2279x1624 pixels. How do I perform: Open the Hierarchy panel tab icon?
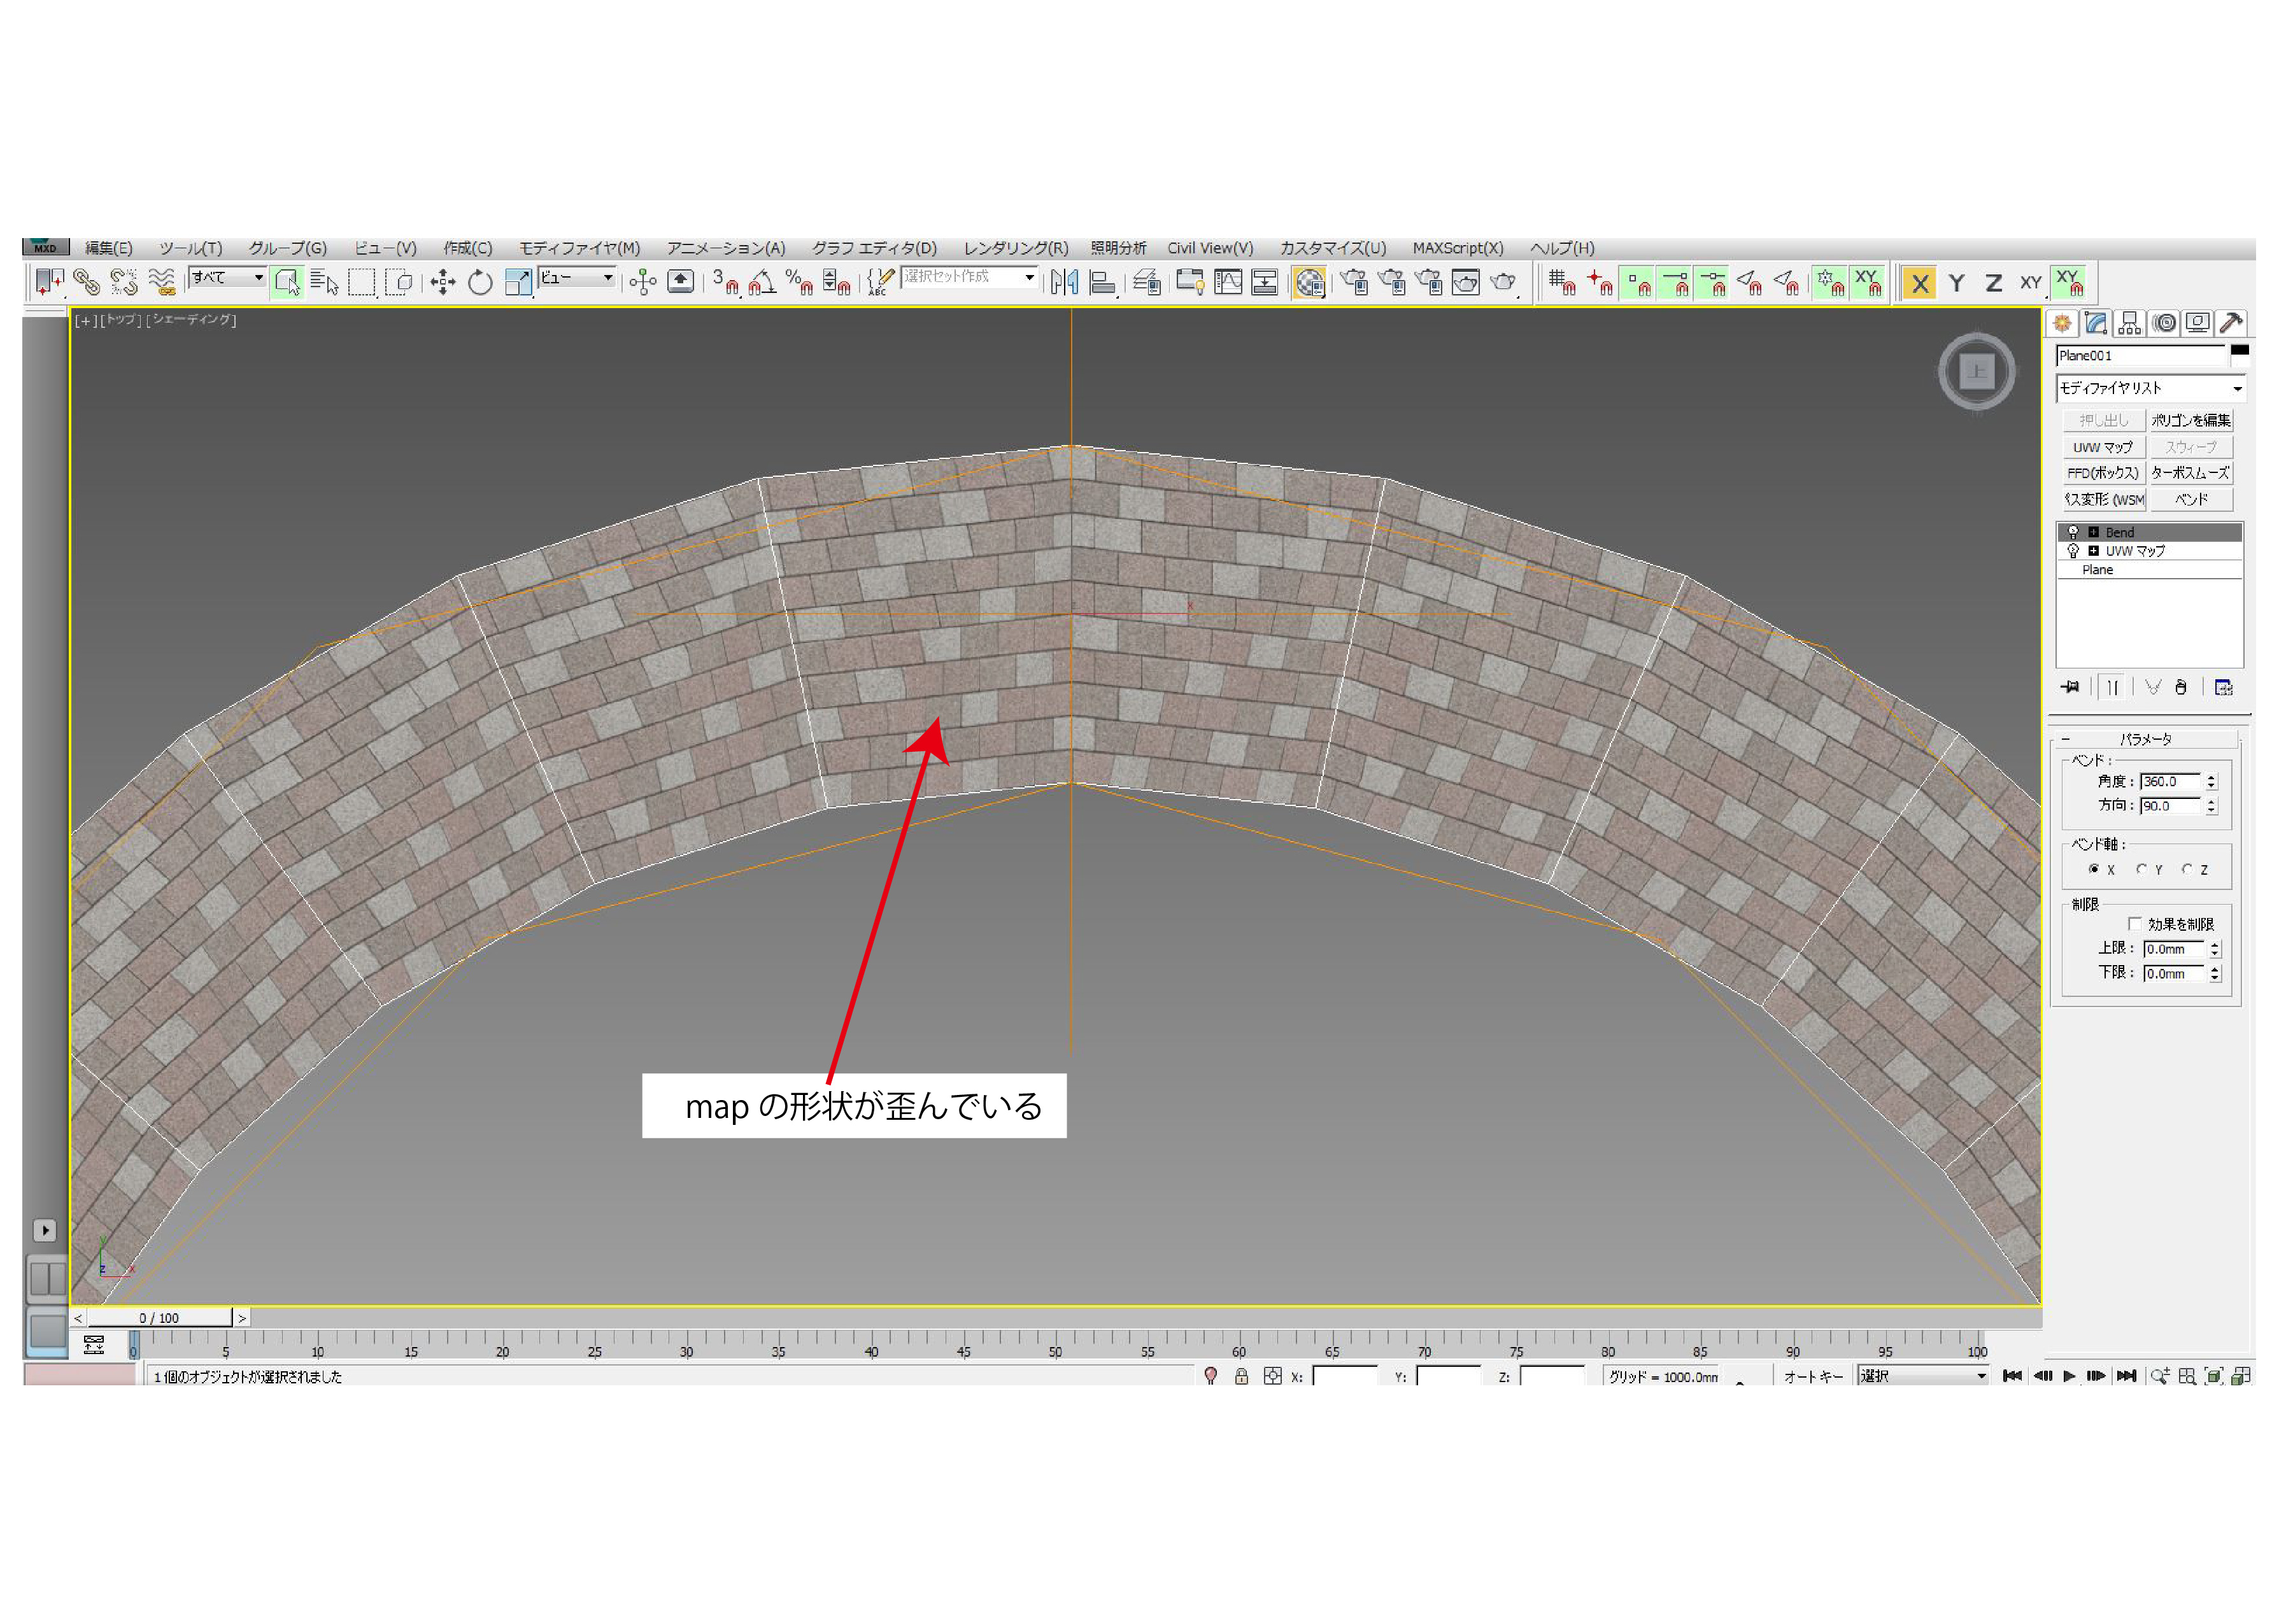click(2129, 323)
